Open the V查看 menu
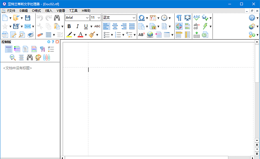The height and width of the screenshot is (159, 260). click(61, 11)
